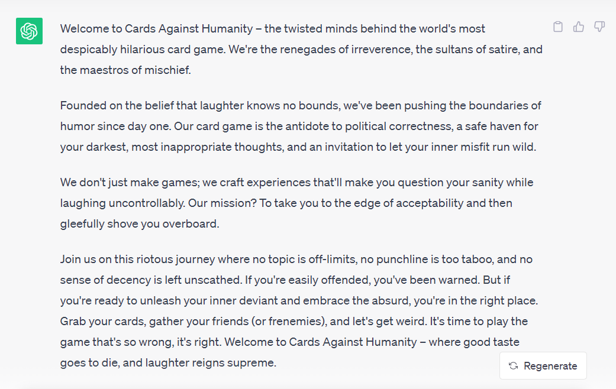Regenerate the response
This screenshot has width=616, height=389.
[543, 365]
